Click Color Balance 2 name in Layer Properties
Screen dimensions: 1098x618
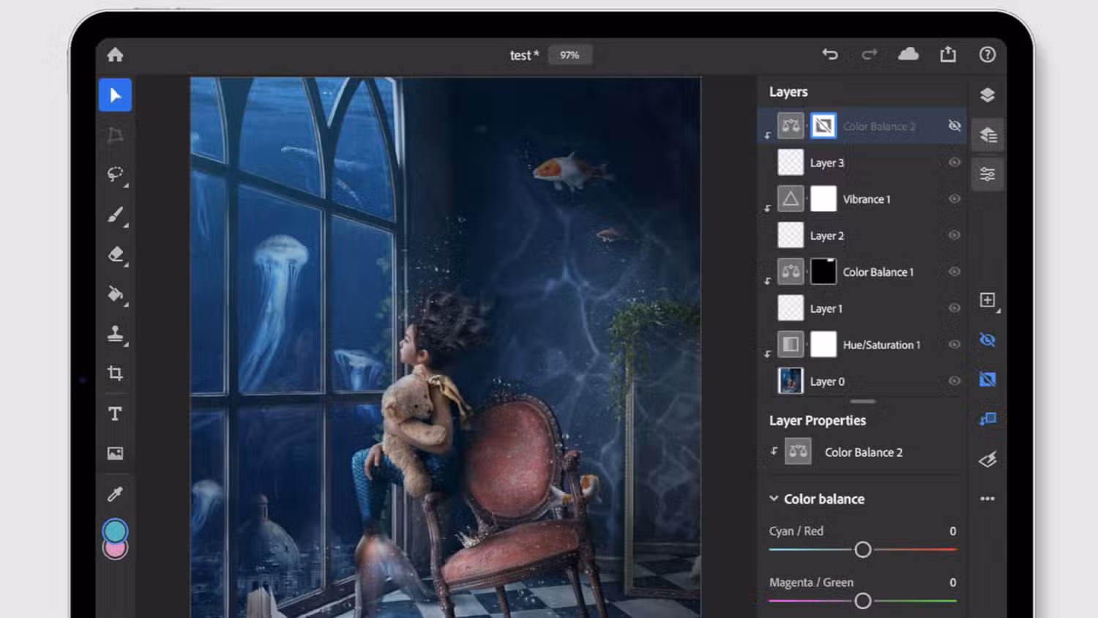(864, 453)
